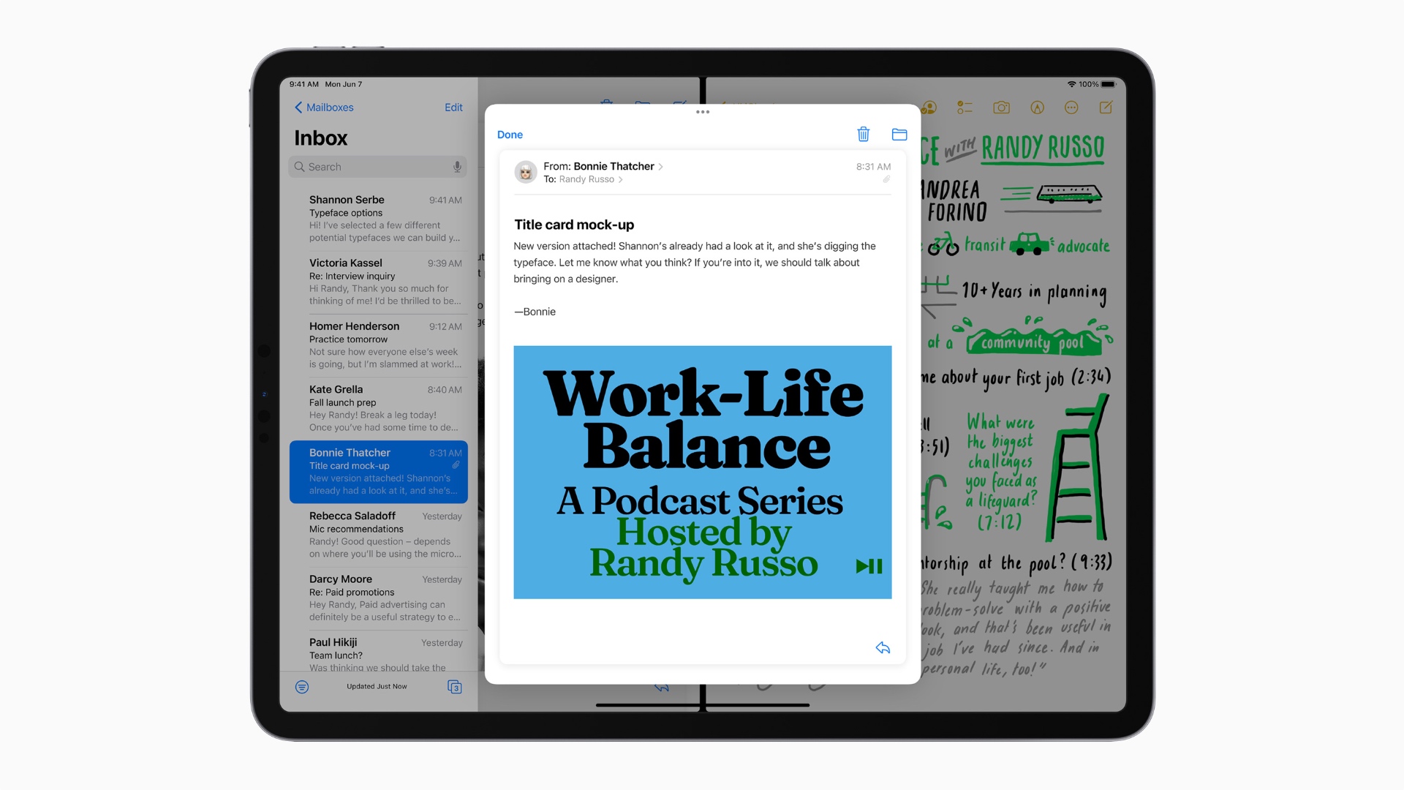Tap Done to close the email view

(x=509, y=134)
